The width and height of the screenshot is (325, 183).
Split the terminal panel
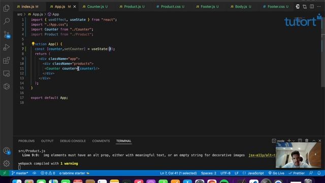pos(300,141)
